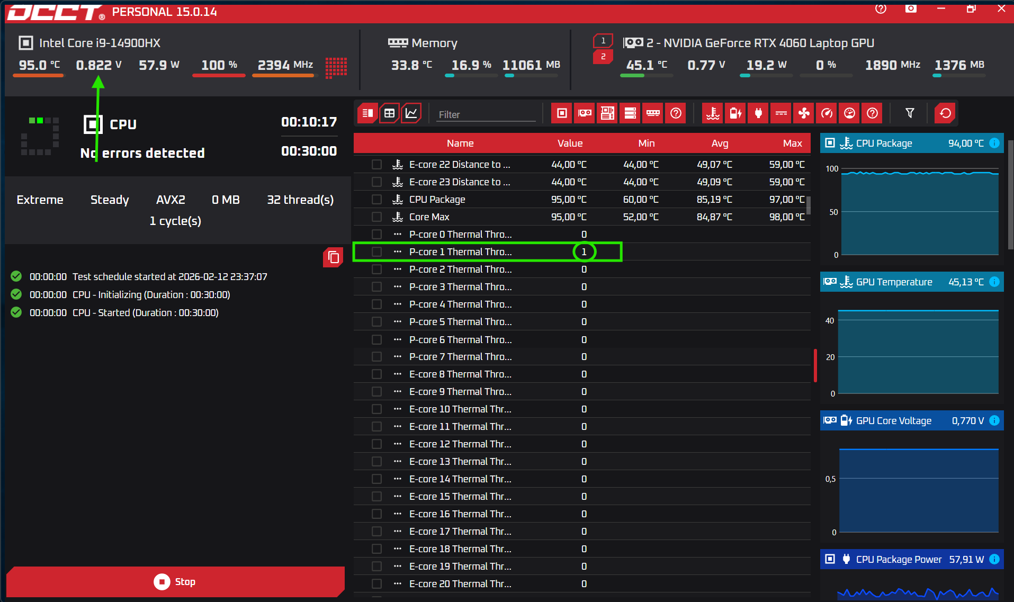Open info for the GPU Core Voltage graph
Image resolution: width=1014 pixels, height=602 pixels.
pyautogui.click(x=994, y=420)
